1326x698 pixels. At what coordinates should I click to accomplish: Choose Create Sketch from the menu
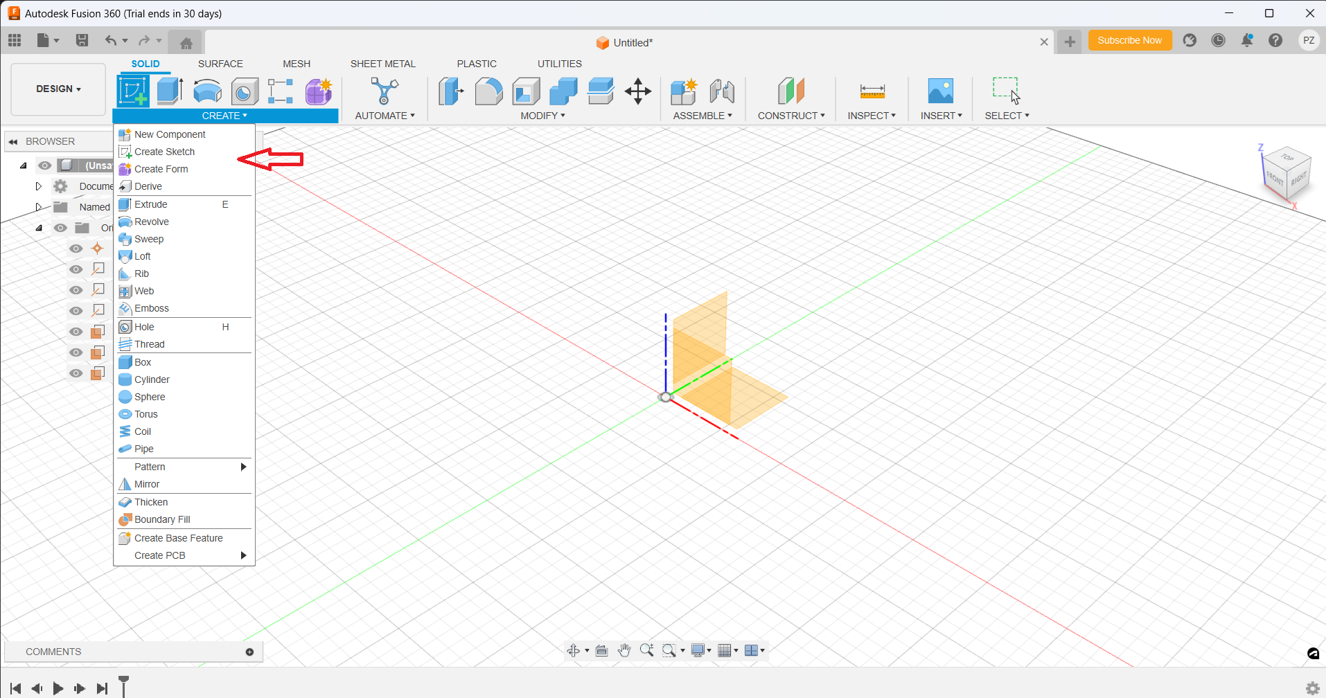click(165, 152)
